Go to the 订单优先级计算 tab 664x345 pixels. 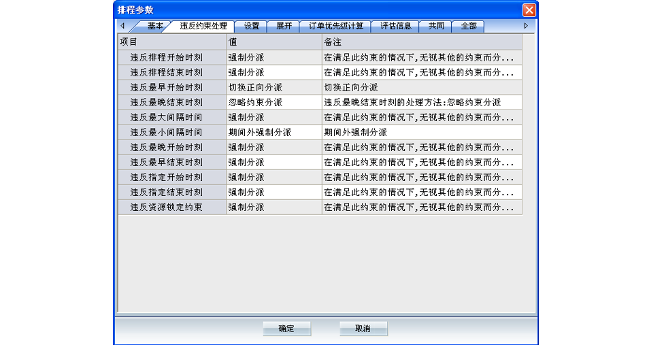point(336,26)
